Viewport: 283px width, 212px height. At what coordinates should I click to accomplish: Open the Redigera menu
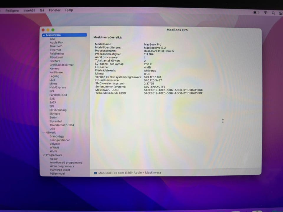[12, 11]
